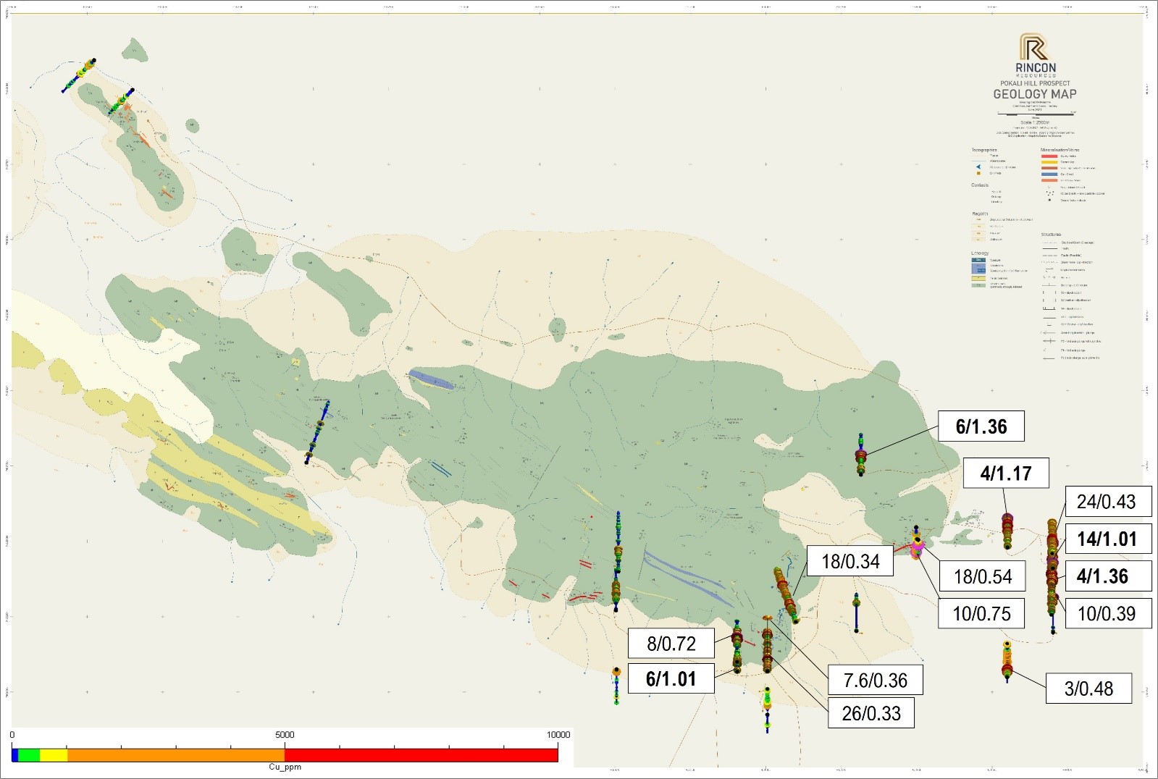Click the 10/0.75 intercept label

tap(981, 613)
